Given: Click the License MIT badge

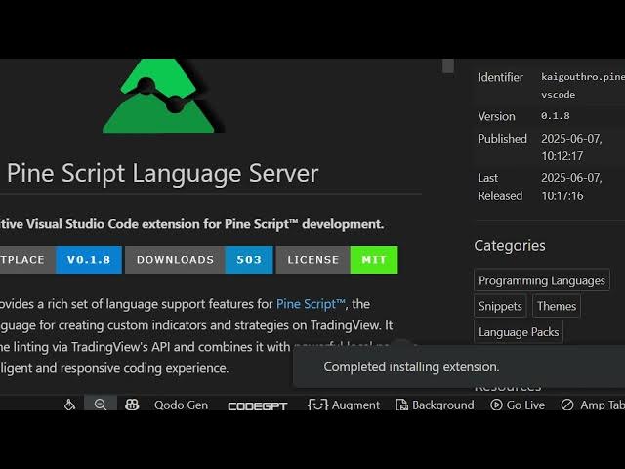Looking at the screenshot, I should pyautogui.click(x=337, y=260).
